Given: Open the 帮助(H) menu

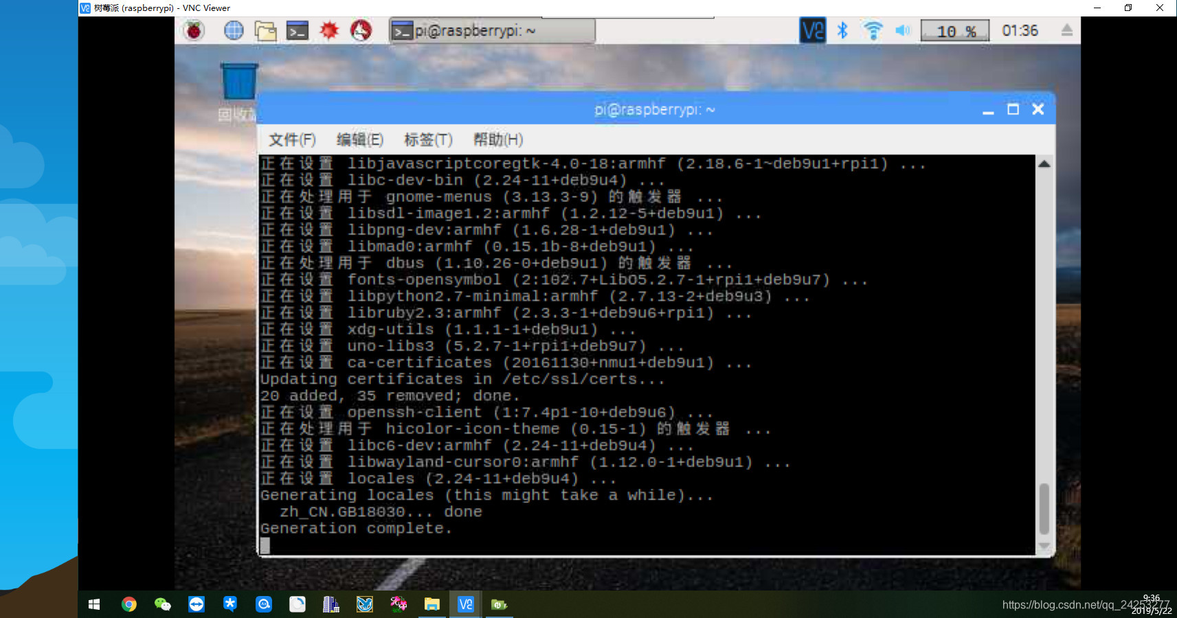Looking at the screenshot, I should [x=498, y=140].
